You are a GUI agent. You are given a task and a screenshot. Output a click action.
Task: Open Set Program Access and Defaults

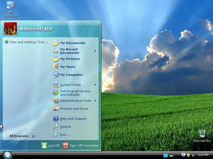tap(75, 93)
